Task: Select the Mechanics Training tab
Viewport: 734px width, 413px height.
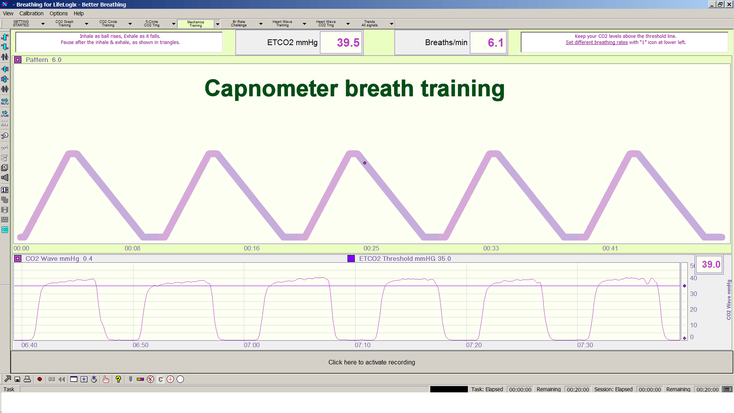Action: click(196, 24)
